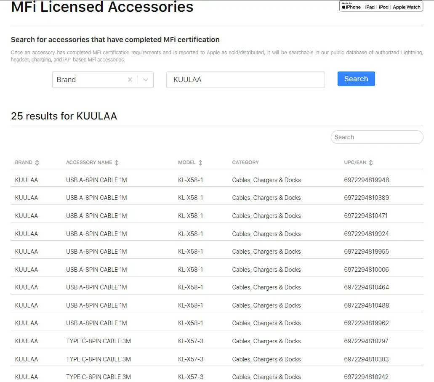Focus the KUULAA search text field
The height and width of the screenshot is (382, 434).
click(x=245, y=80)
